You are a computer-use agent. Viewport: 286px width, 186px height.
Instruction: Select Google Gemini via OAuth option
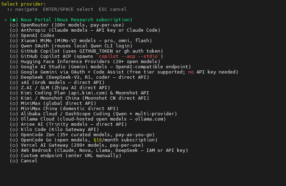[x=124, y=72]
